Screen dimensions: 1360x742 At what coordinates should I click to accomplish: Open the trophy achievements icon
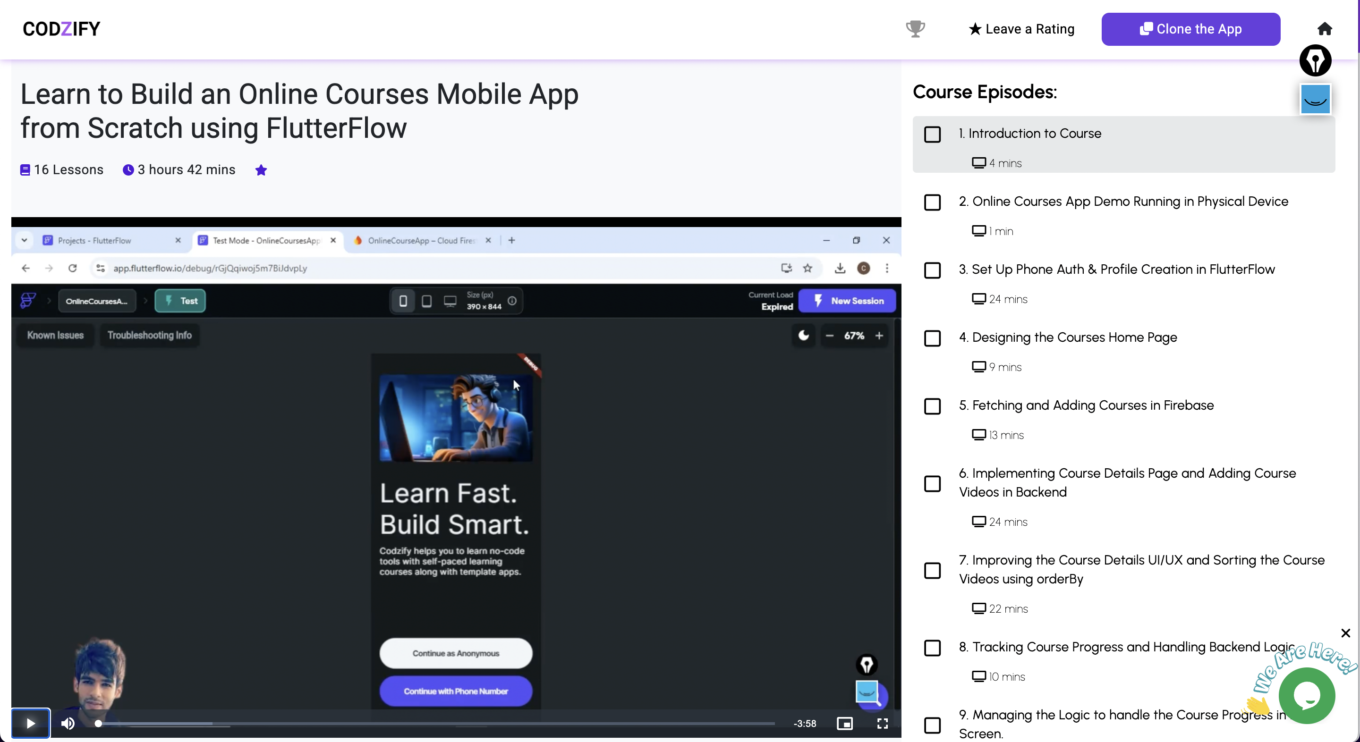(915, 29)
